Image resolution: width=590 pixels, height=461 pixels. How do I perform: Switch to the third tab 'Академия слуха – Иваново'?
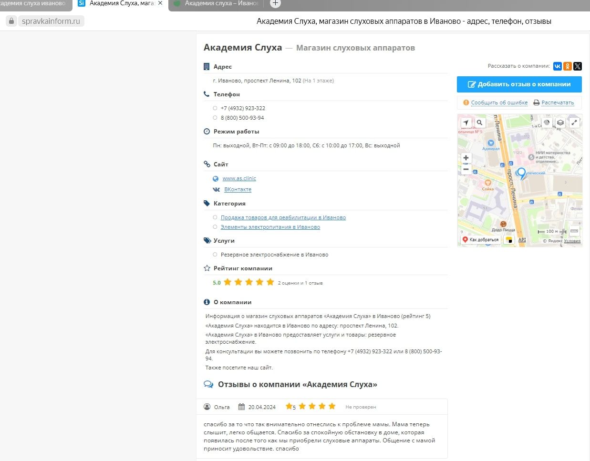coord(216,3)
